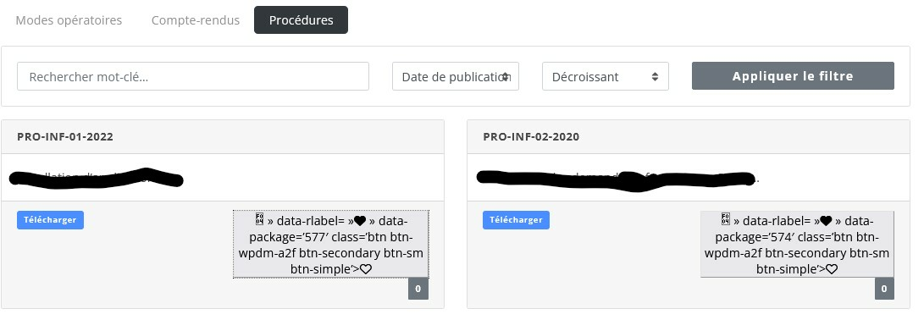Click Appliquer le filtre button

(x=793, y=76)
